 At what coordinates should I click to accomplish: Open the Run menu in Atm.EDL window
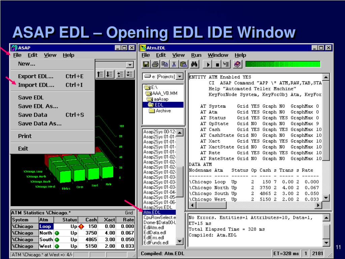pos(196,55)
